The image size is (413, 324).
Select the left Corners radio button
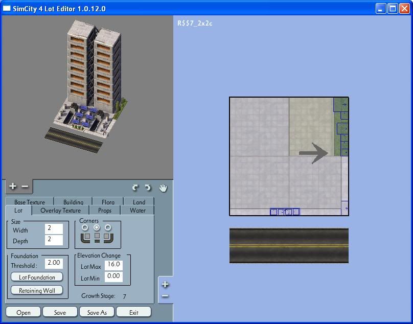tap(85, 227)
